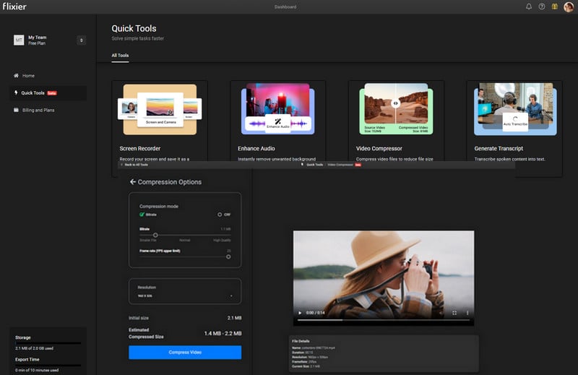Click the Dashboard title text

(x=285, y=7)
